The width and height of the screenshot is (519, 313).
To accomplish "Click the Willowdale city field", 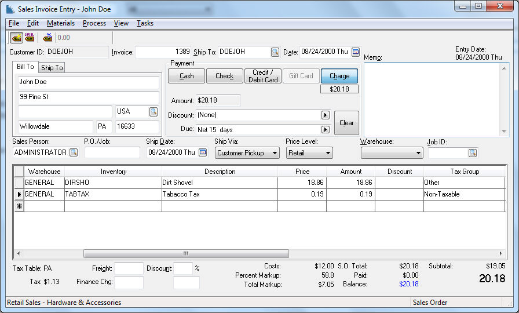I will (56, 126).
